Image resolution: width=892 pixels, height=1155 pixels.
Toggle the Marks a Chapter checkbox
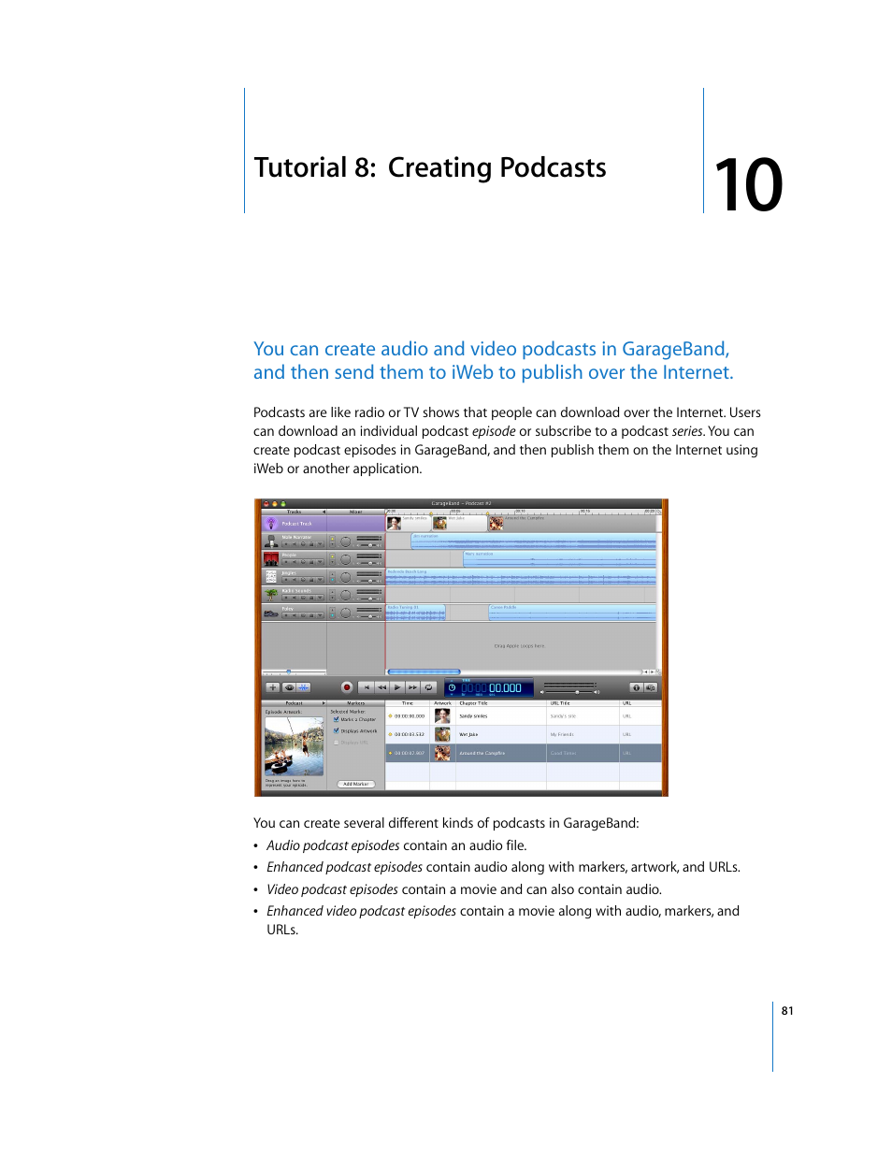(337, 719)
